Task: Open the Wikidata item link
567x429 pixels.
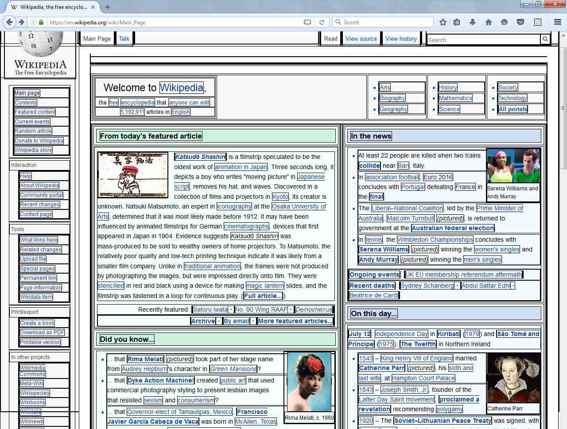Action: [36, 297]
